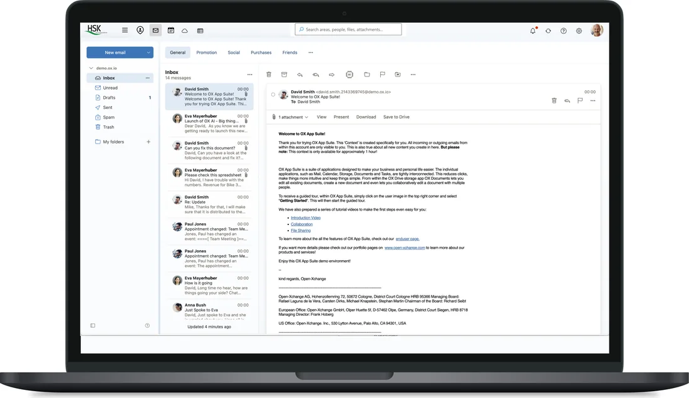The width and height of the screenshot is (689, 398).
Task: Select the Spam folder
Action: [x=120, y=117]
